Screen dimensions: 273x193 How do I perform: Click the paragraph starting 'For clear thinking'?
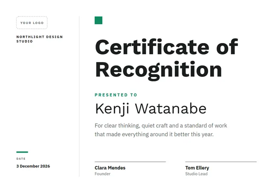click(161, 130)
